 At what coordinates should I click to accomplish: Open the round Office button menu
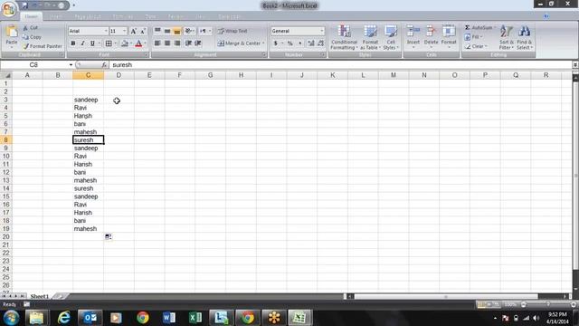coord(9,8)
